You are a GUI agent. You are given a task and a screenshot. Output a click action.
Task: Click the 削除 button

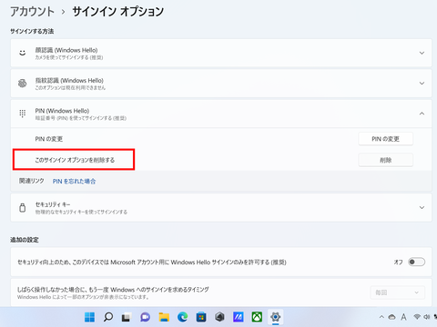pyautogui.click(x=385, y=160)
